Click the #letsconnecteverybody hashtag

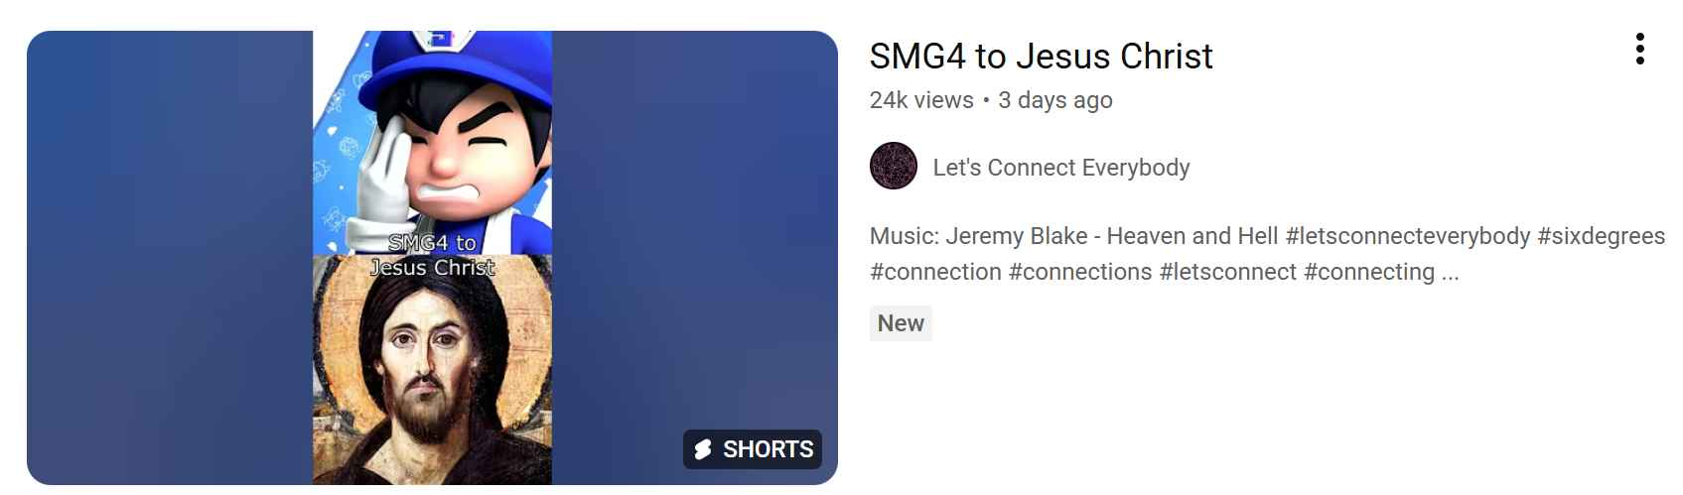(x=1407, y=236)
